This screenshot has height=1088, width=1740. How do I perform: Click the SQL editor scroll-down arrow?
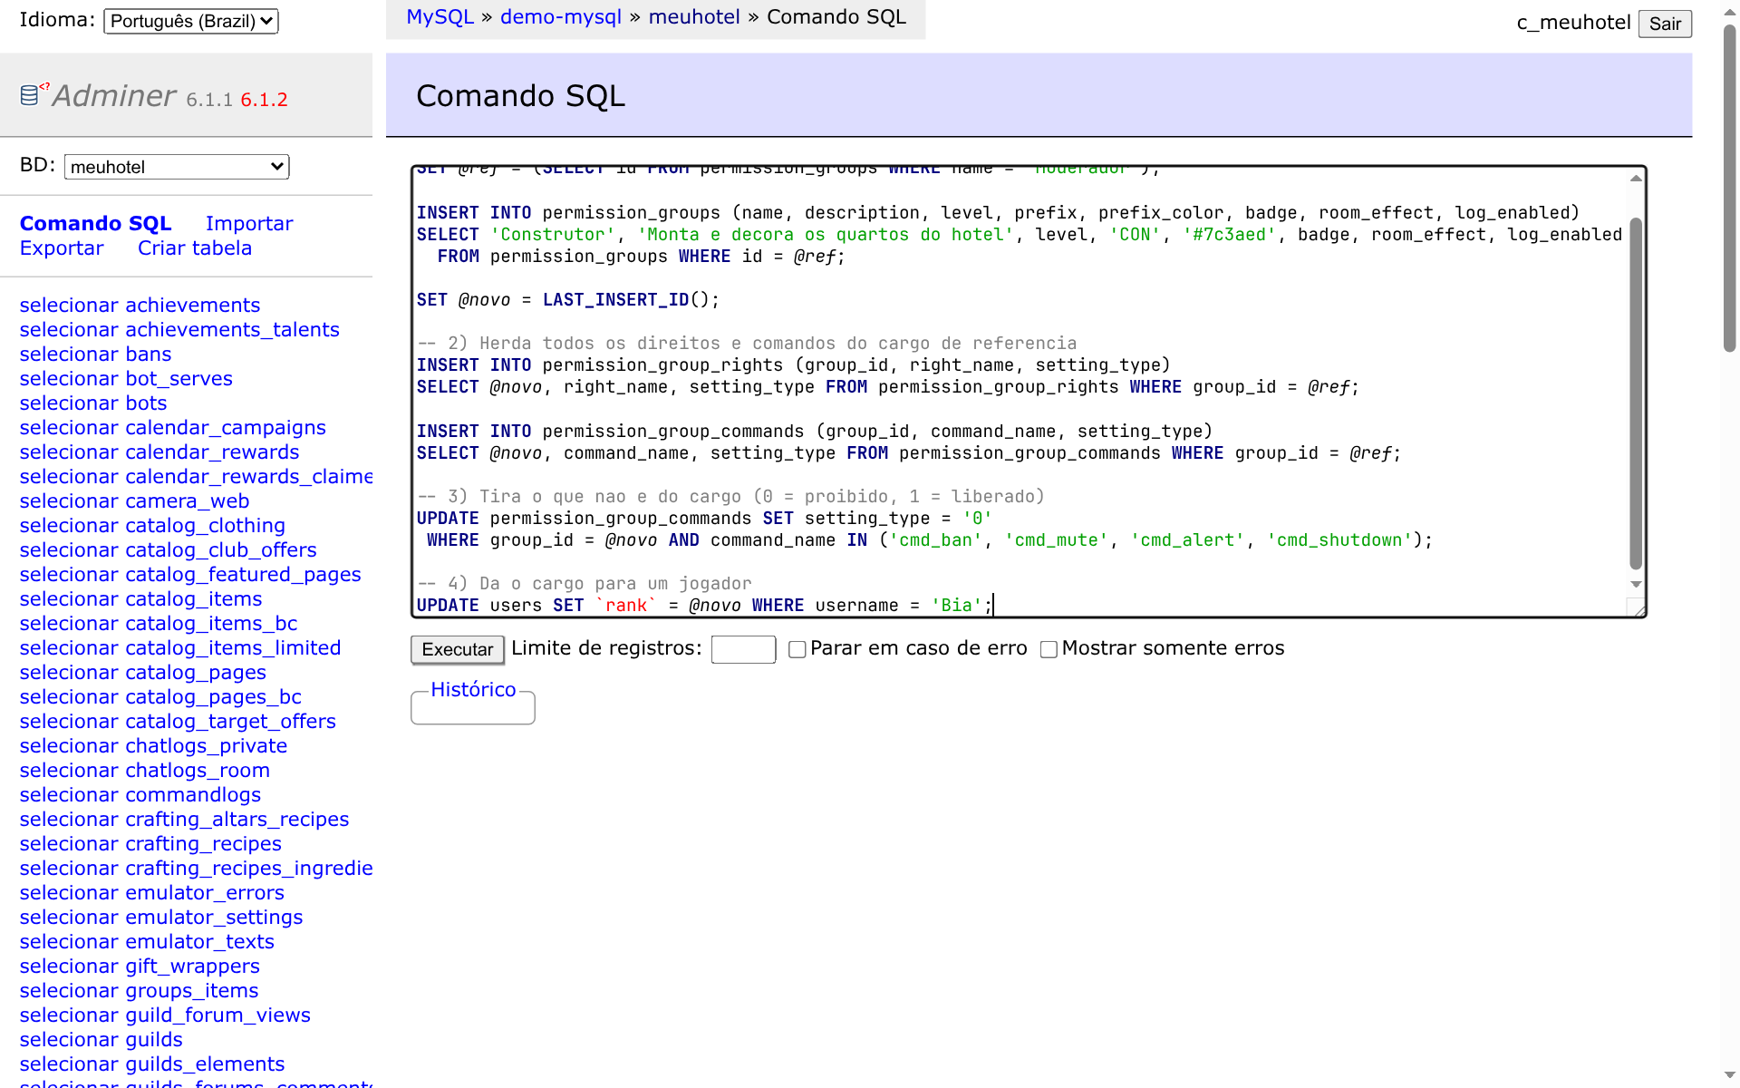[x=1636, y=585]
